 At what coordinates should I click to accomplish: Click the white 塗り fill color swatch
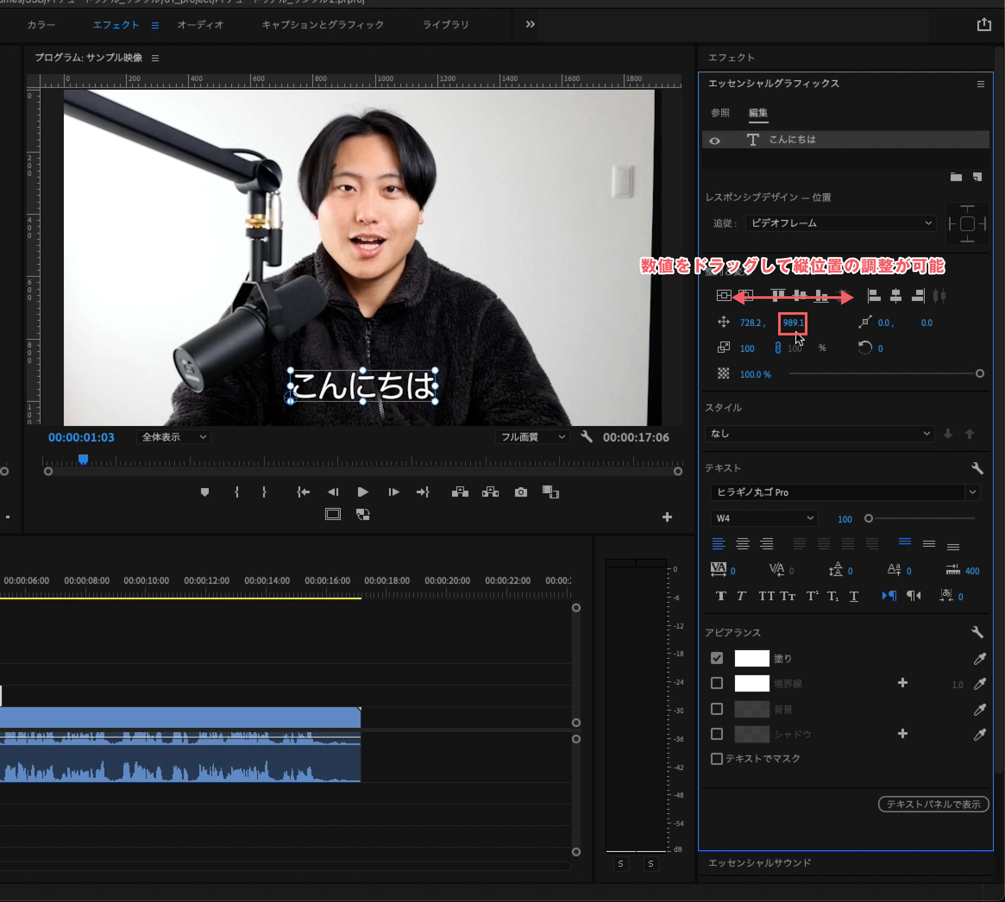[x=752, y=658]
